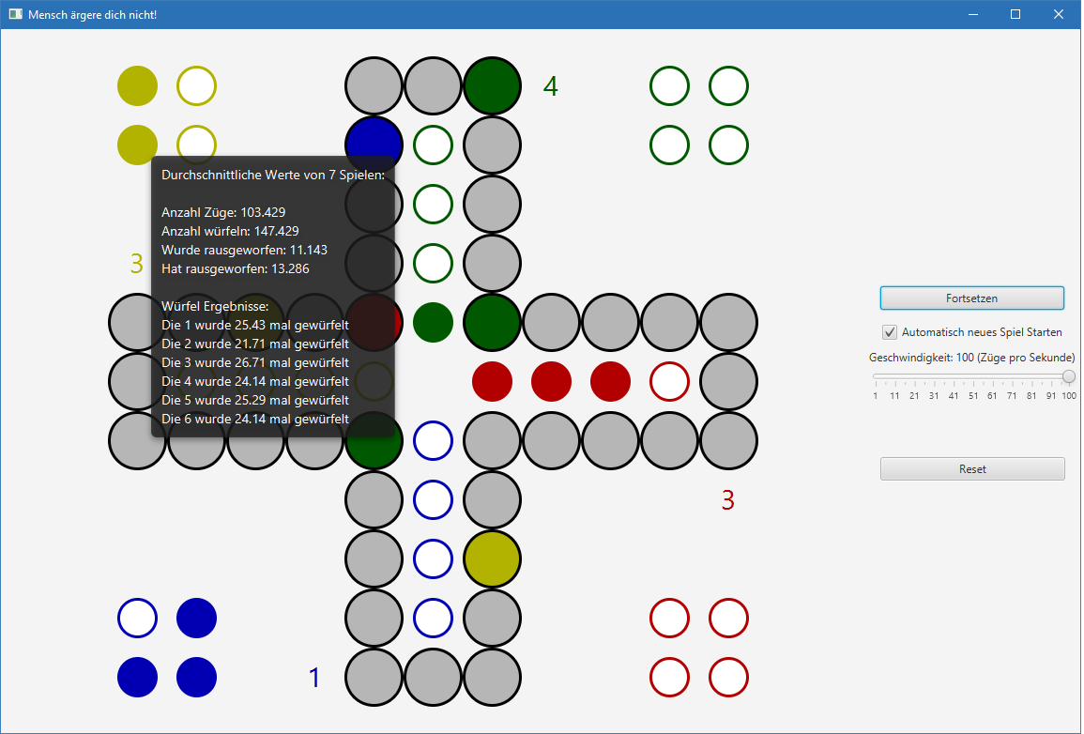The width and height of the screenshot is (1084, 734).
Task: Click the Reset button
Action: [x=971, y=468]
